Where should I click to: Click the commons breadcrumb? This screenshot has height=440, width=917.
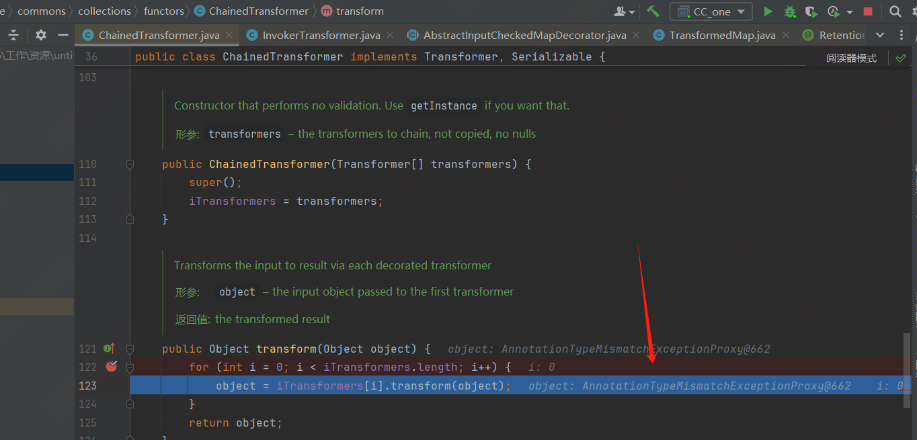(42, 11)
